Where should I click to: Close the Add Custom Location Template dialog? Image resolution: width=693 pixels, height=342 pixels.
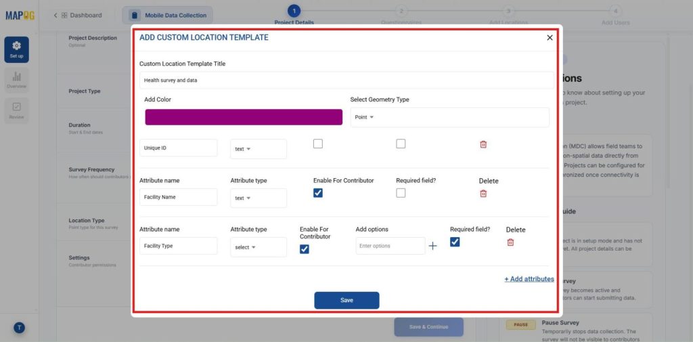550,38
